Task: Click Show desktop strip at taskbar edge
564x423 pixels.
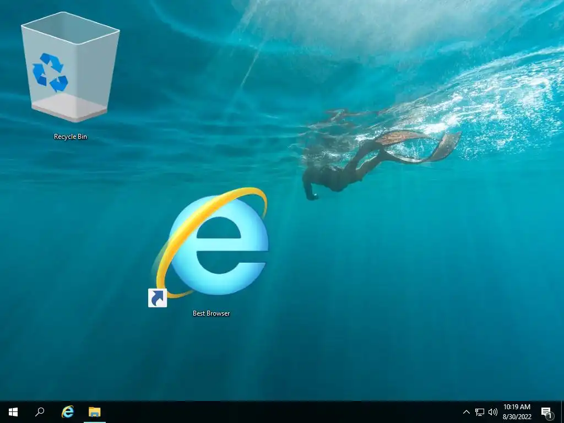Action: pyautogui.click(x=562, y=412)
